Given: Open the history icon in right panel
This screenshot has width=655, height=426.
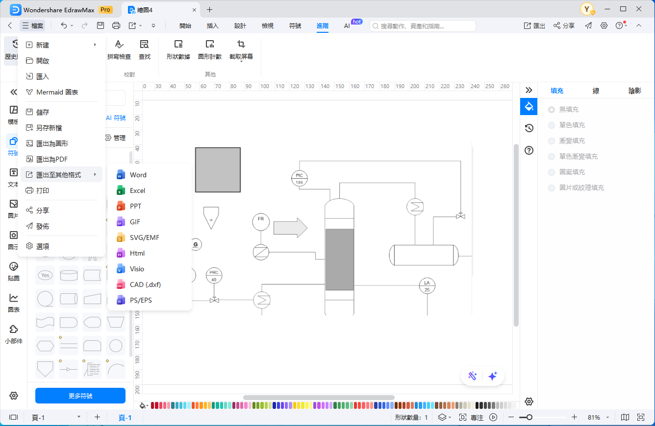Looking at the screenshot, I should click(529, 128).
